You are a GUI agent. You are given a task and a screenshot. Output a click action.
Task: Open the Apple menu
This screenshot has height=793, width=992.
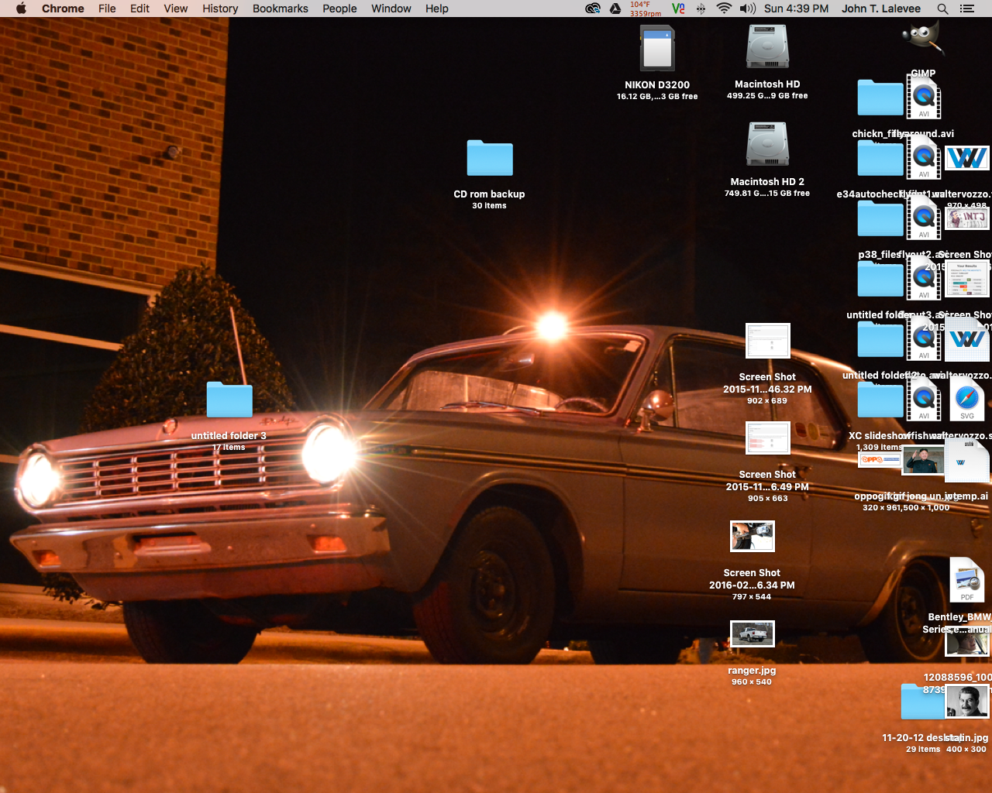tap(21, 9)
